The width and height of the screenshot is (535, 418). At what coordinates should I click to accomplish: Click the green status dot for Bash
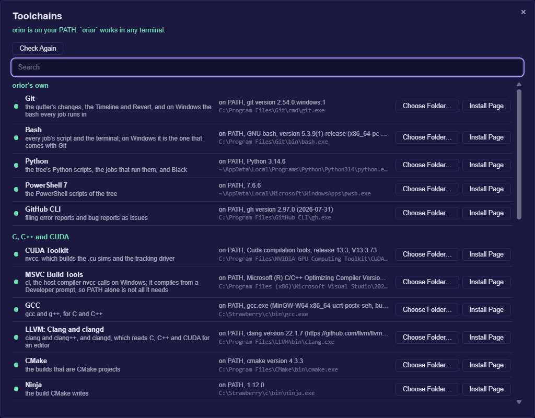pos(16,138)
